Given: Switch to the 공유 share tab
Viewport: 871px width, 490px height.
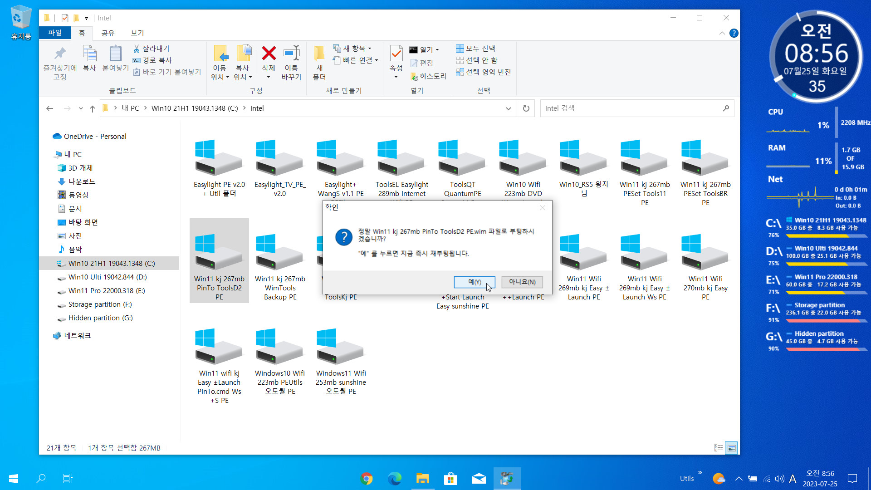Looking at the screenshot, I should [x=108, y=33].
